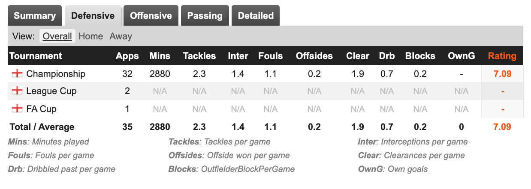Sort table by Rating column

[502, 56]
